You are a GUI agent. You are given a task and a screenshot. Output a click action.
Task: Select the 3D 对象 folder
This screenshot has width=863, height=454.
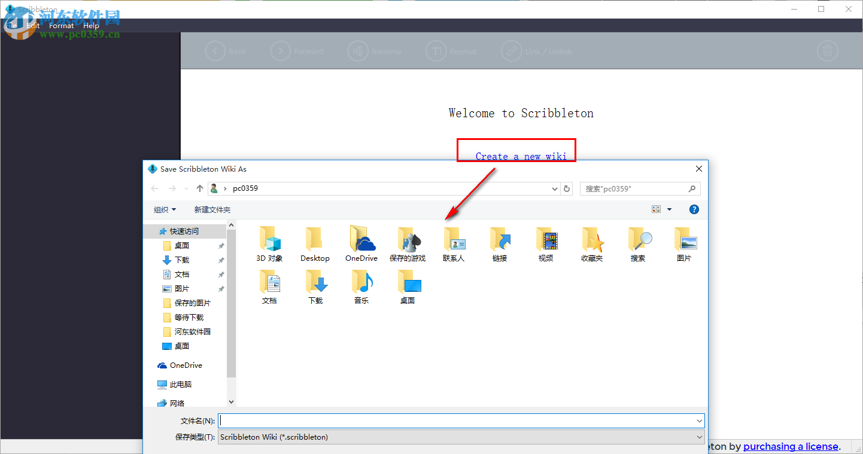coord(269,244)
